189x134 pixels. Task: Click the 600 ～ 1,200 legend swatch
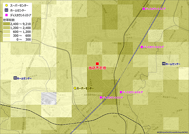(7, 32)
